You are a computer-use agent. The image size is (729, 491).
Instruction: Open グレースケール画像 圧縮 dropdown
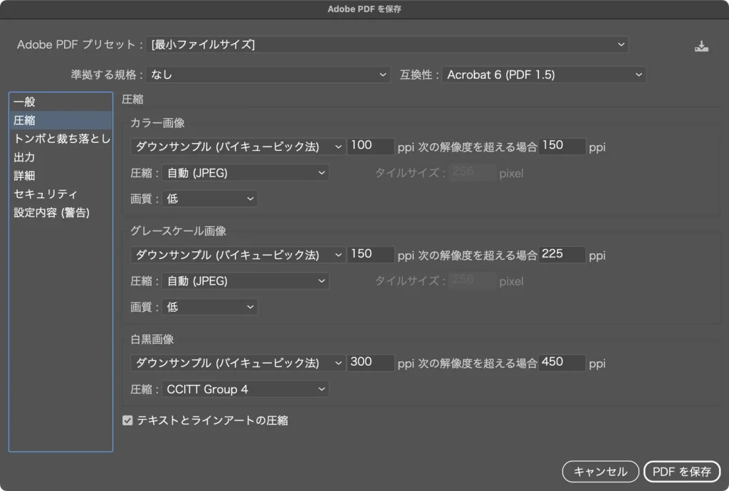coord(245,281)
